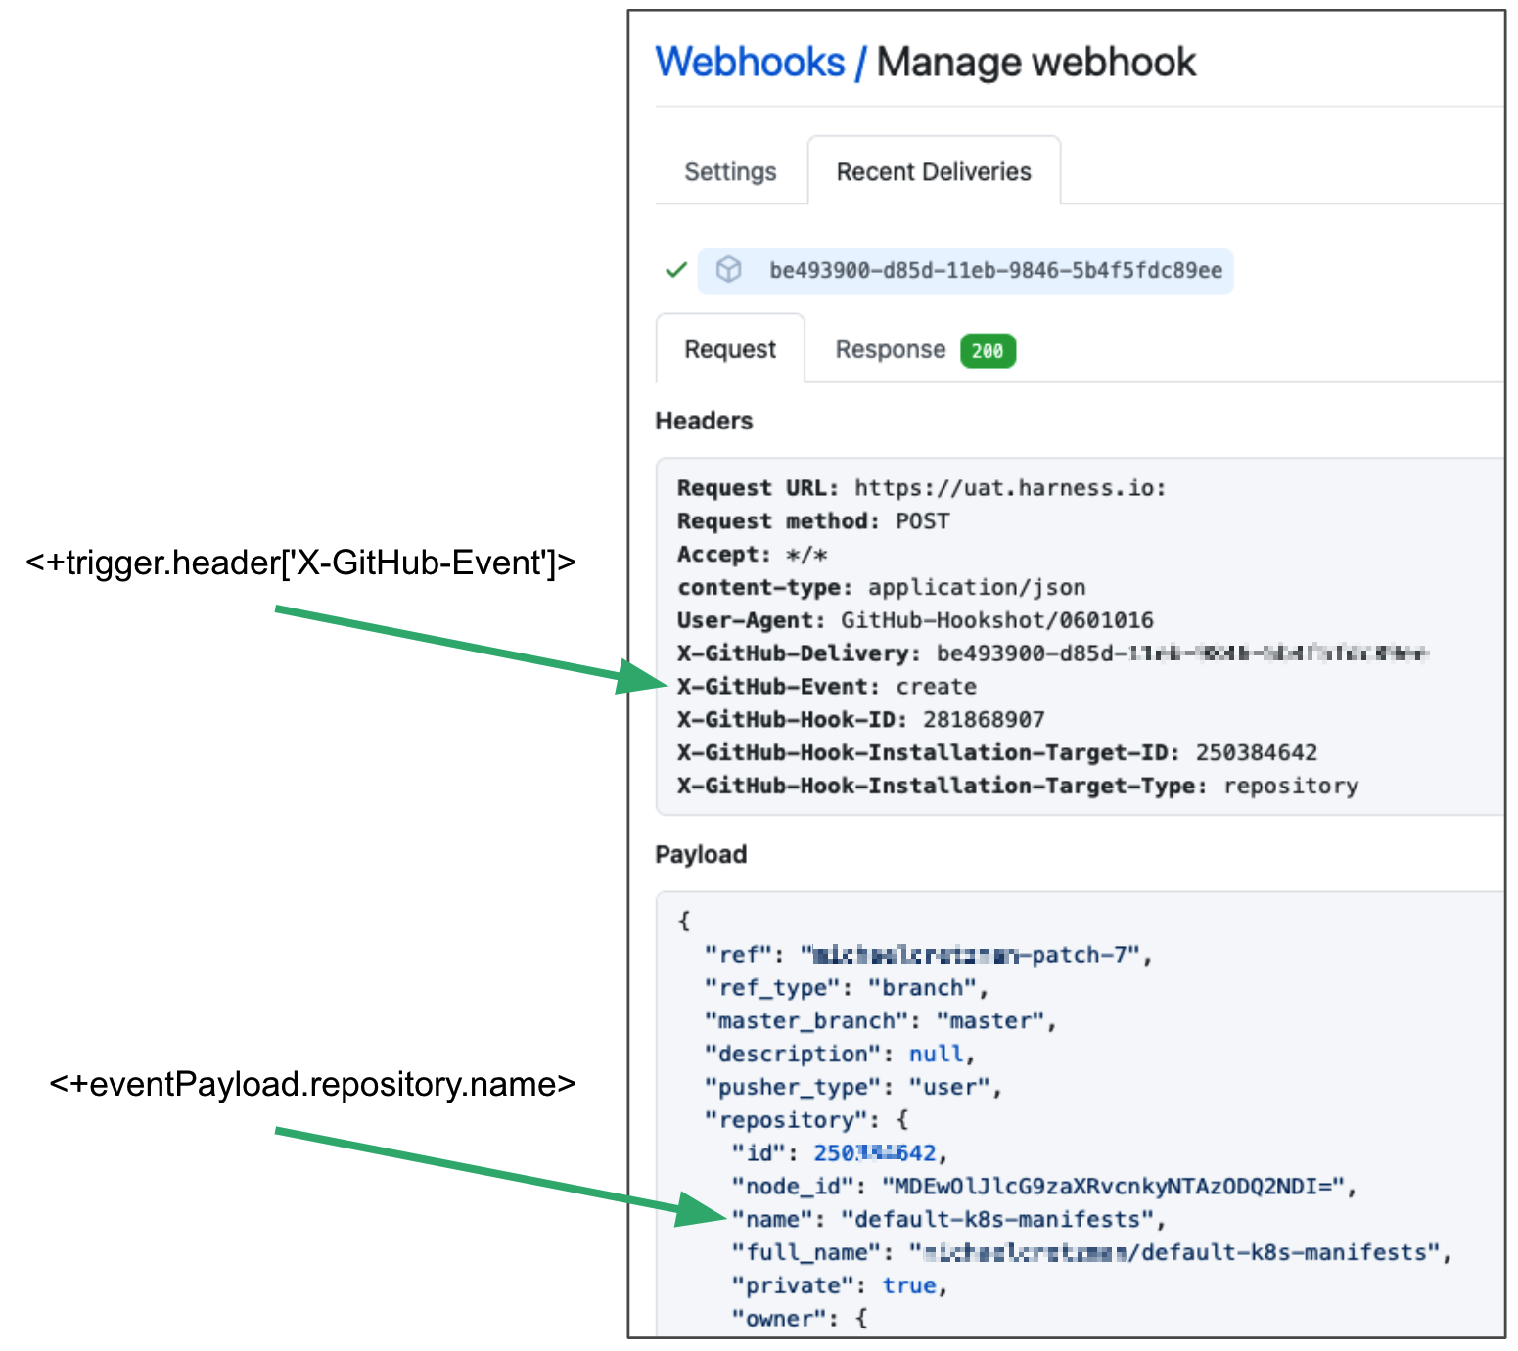The width and height of the screenshot is (1518, 1351).
Task: Click the X-GitHub-Event header value create
Action: [936, 686]
